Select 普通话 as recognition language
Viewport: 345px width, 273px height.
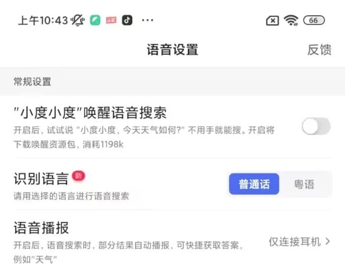[254, 184]
